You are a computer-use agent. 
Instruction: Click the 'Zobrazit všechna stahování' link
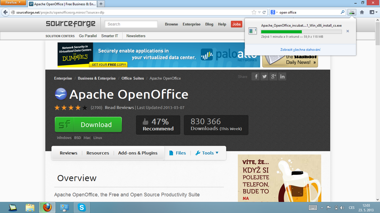[300, 50]
